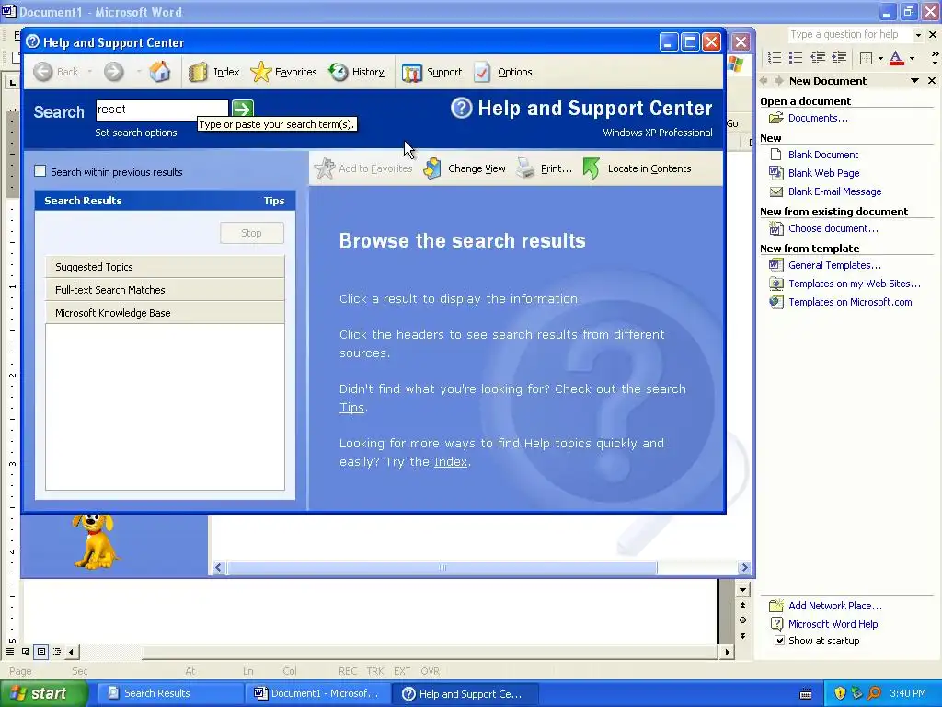Image resolution: width=942 pixels, height=707 pixels.
Task: Open the Options checklist icon
Action: coord(482,72)
